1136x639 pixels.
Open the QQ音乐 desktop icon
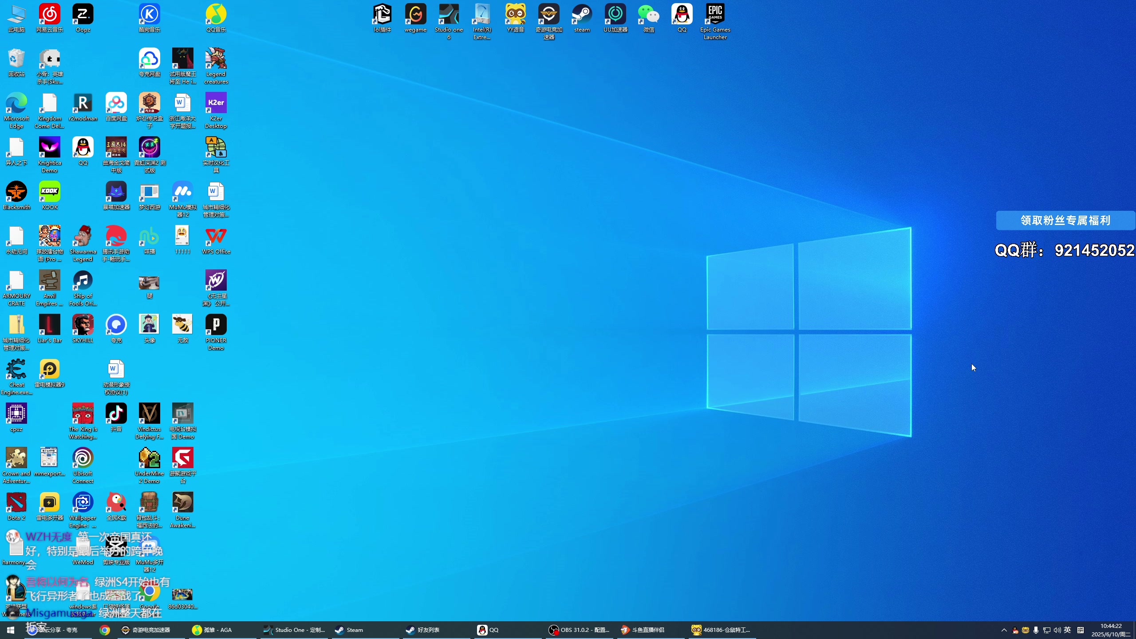point(216,19)
